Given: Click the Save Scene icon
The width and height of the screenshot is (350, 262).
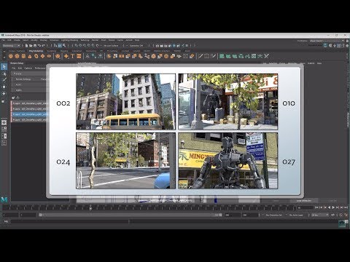Looking at the screenshot, I should click(x=35, y=45).
